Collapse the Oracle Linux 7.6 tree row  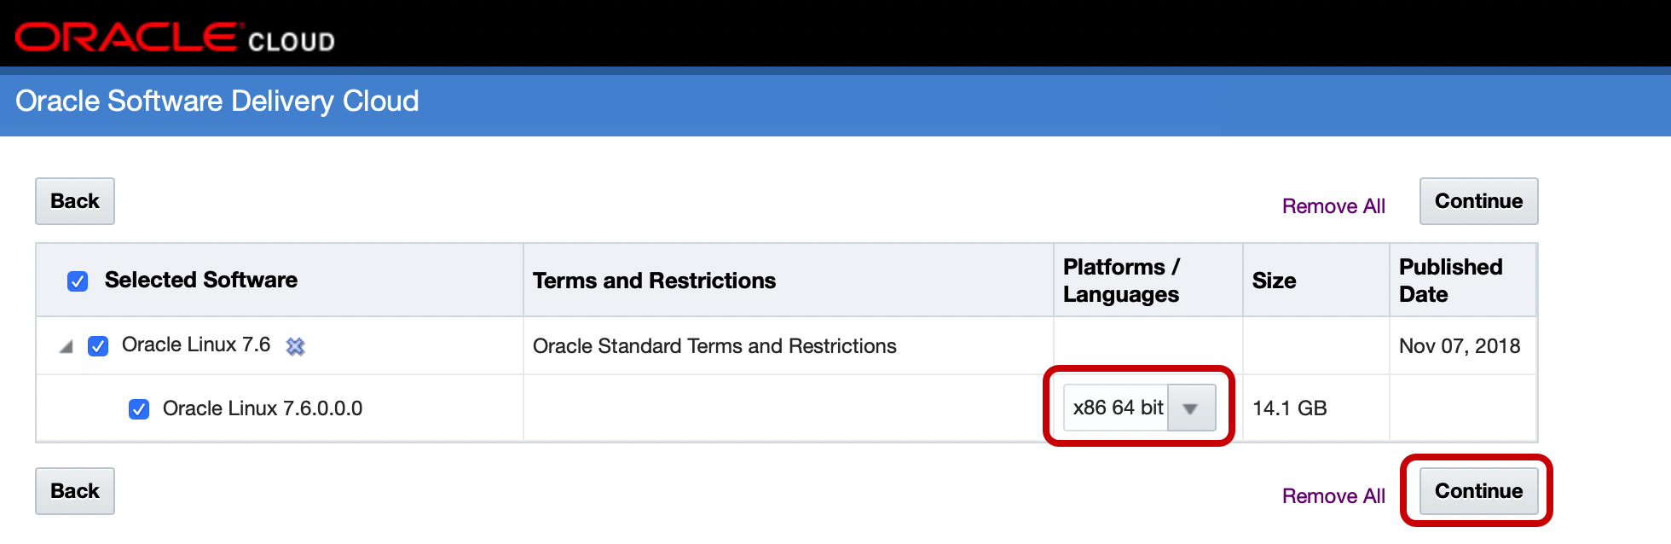tap(66, 347)
